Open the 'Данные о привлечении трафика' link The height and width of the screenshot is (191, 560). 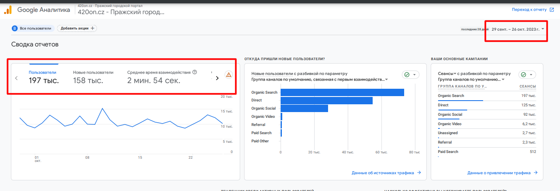pos(502,173)
